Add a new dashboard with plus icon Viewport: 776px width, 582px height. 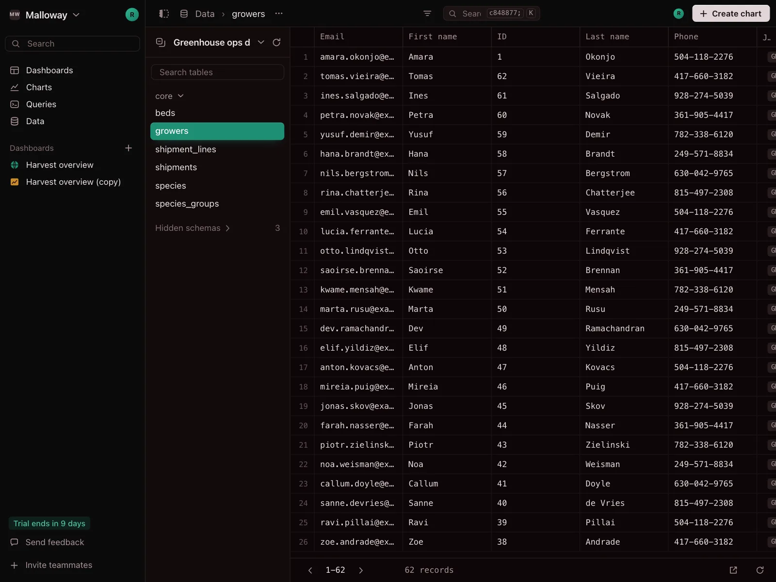click(129, 148)
